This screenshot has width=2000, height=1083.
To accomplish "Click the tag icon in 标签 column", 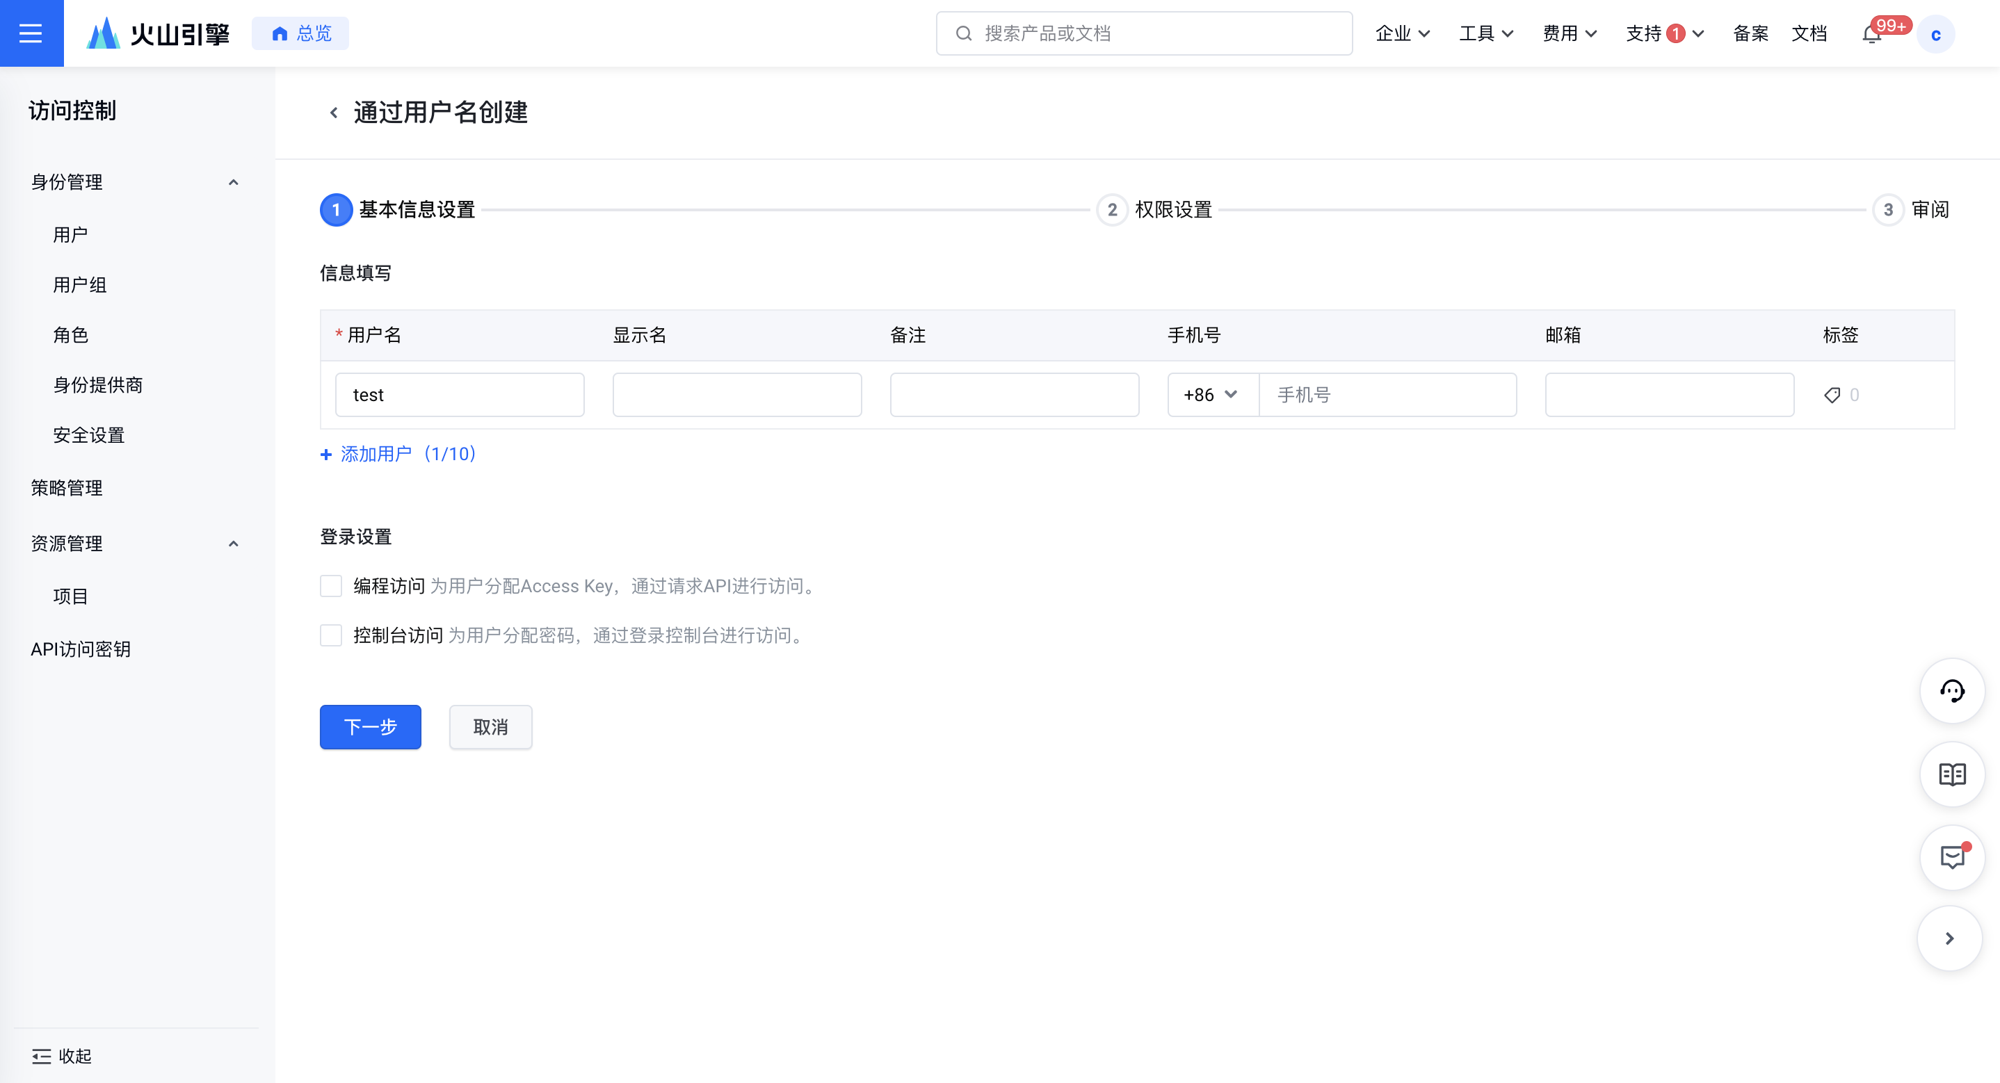I will (1832, 395).
